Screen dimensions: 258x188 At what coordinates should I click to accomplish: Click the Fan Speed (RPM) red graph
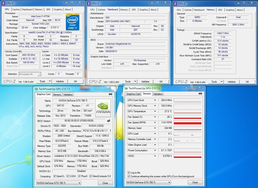pos(187,122)
